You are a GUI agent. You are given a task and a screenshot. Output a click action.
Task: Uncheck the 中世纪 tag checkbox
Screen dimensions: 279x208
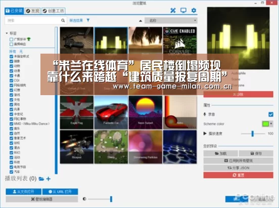(x=11, y=114)
